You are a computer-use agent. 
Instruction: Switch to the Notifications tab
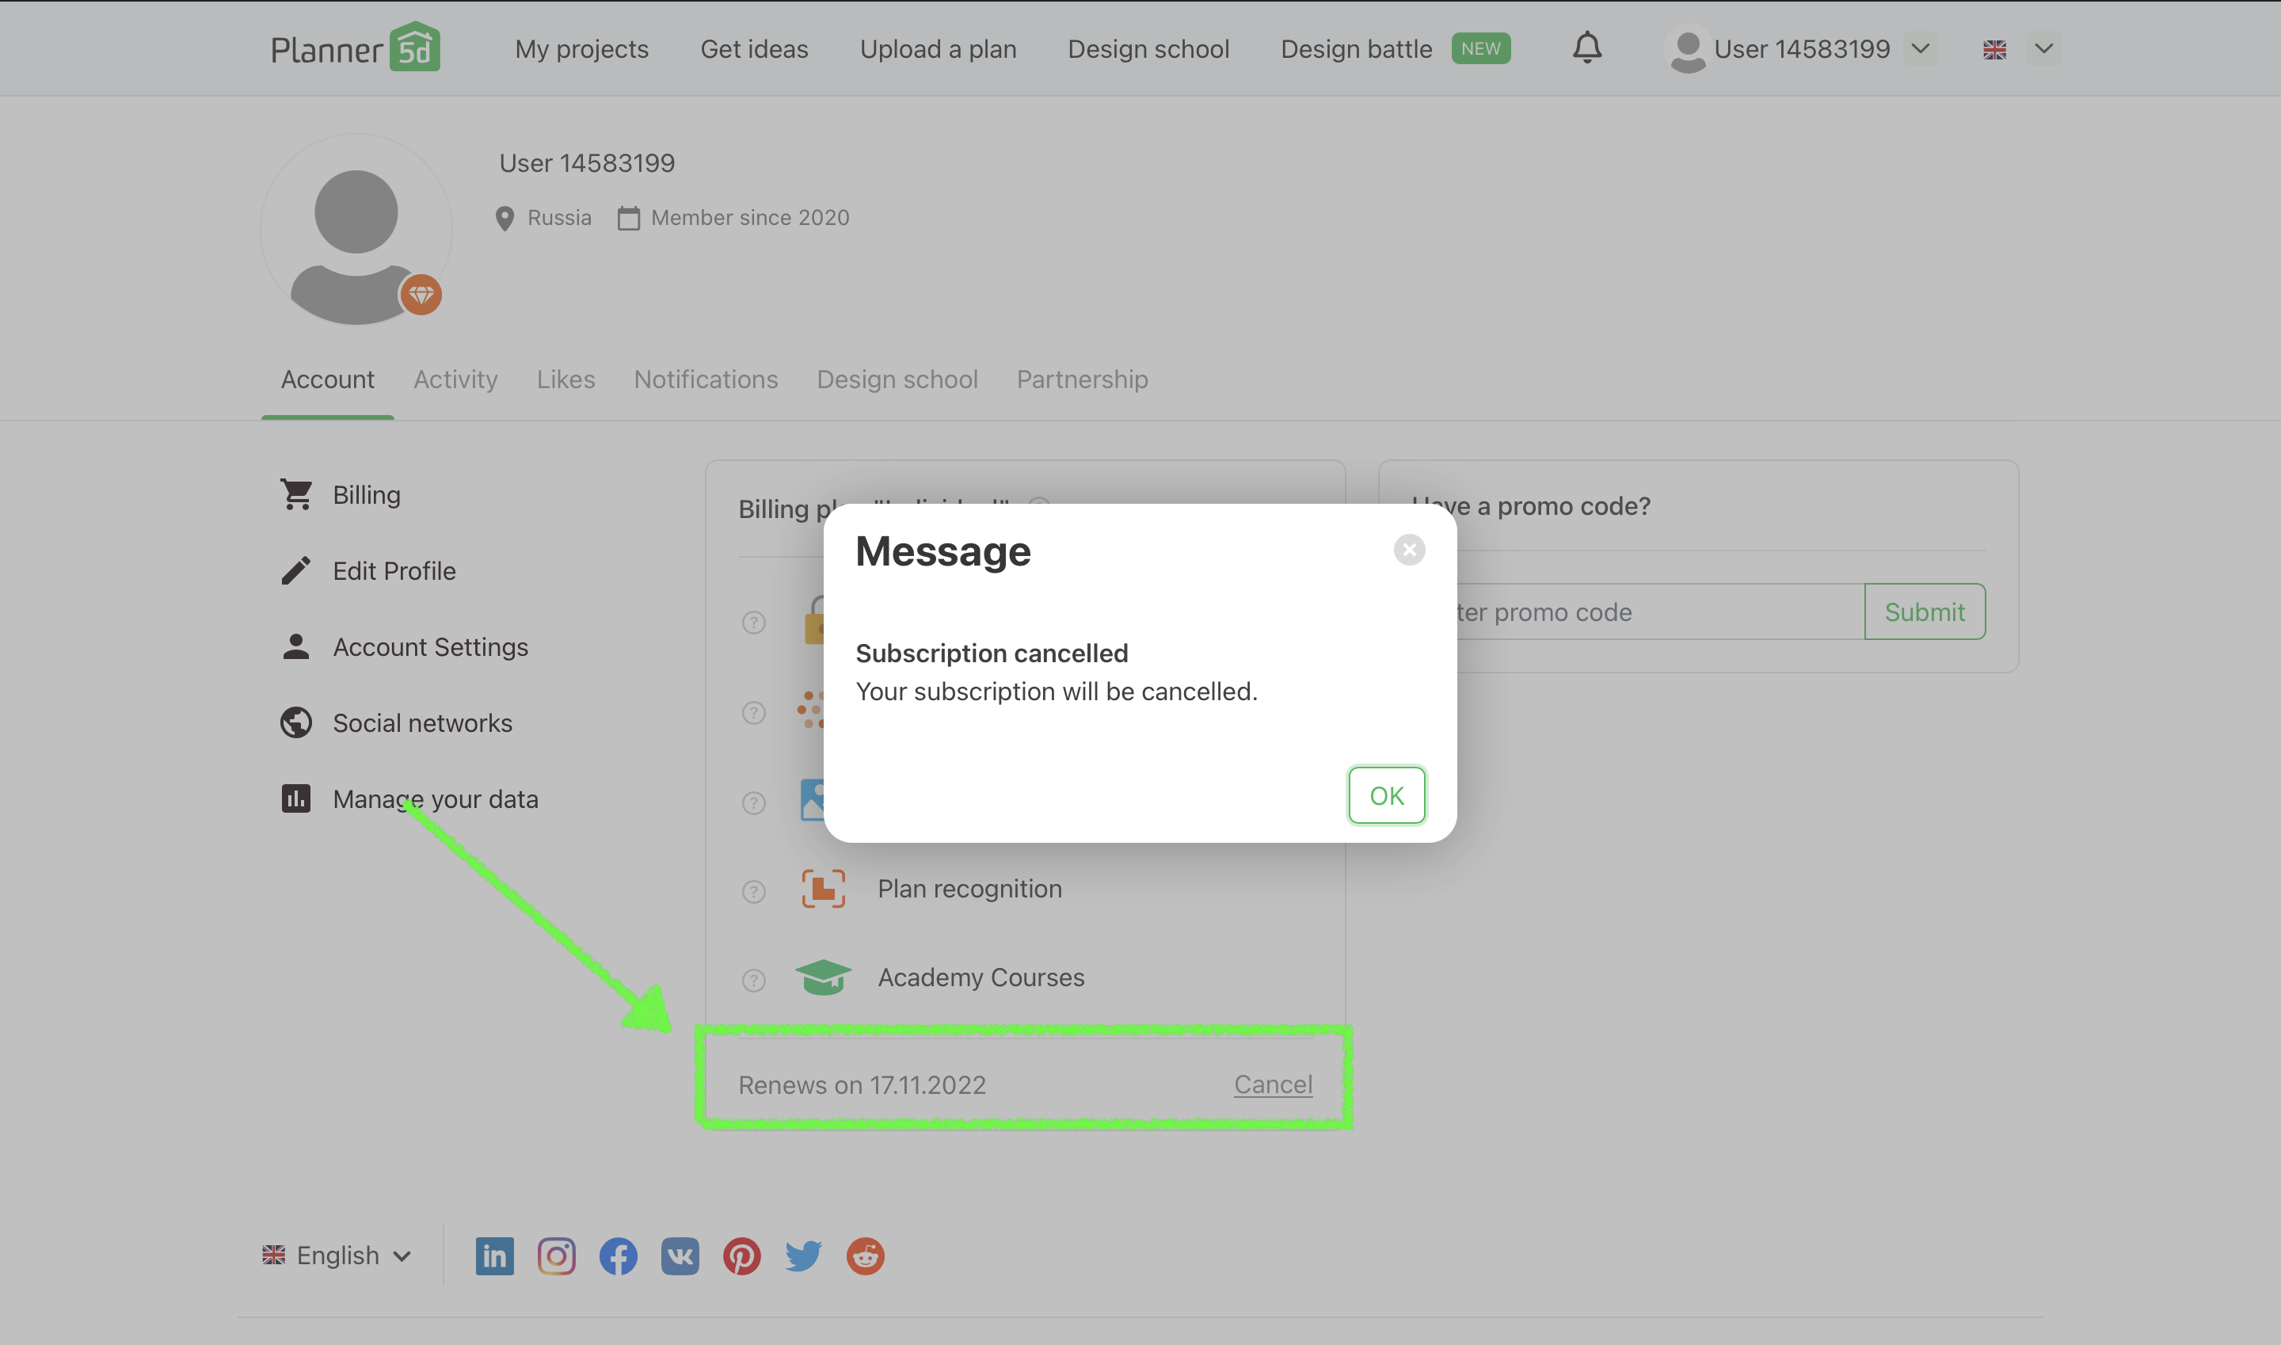pos(705,379)
